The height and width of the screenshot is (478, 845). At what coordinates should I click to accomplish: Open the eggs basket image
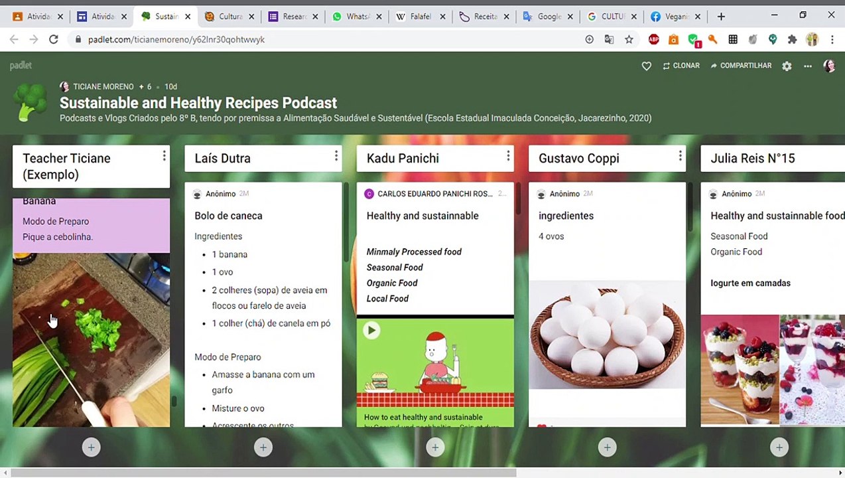coord(607,334)
